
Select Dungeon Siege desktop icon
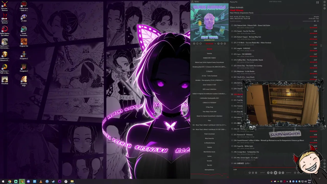tap(24, 81)
